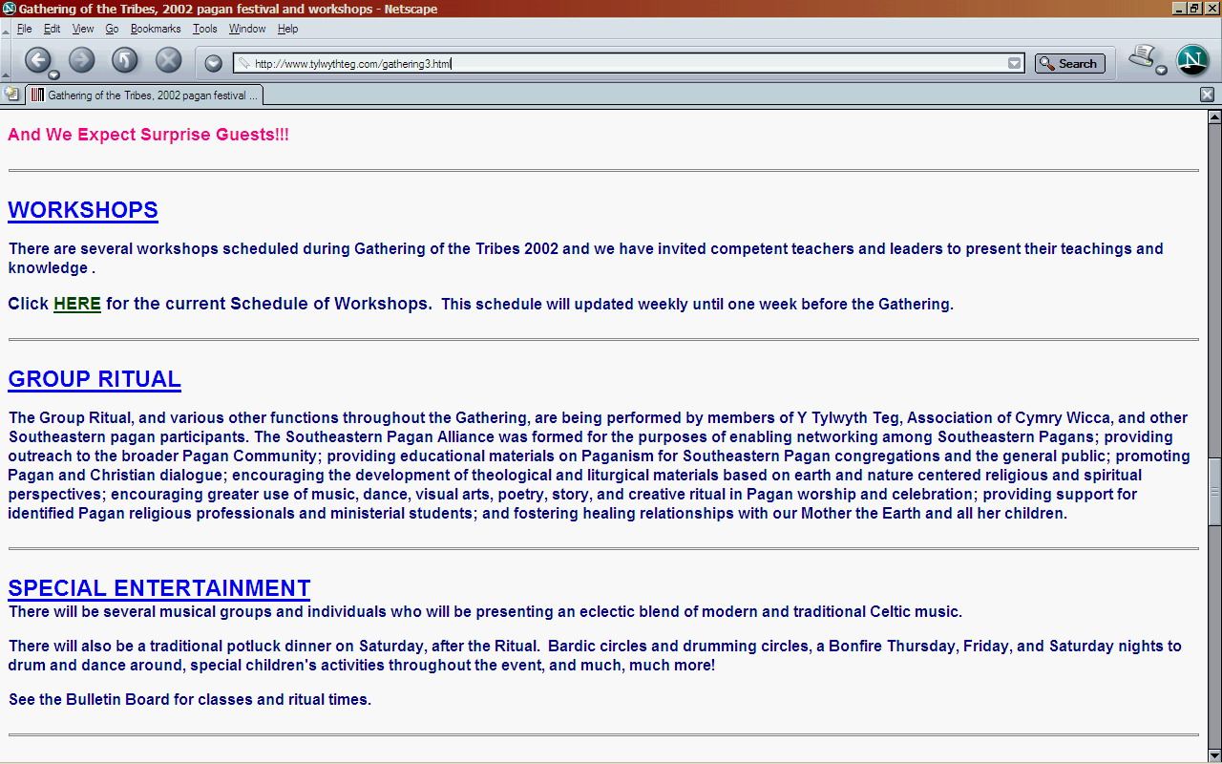This screenshot has width=1222, height=764.
Task: Open the Go menu
Action: (x=112, y=30)
